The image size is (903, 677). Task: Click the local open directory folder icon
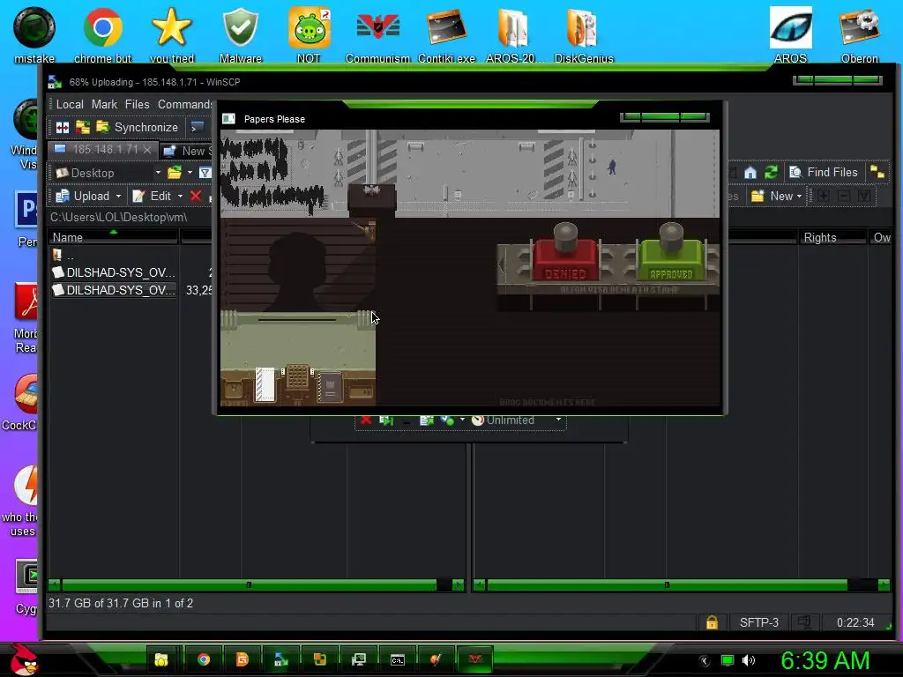(x=175, y=173)
